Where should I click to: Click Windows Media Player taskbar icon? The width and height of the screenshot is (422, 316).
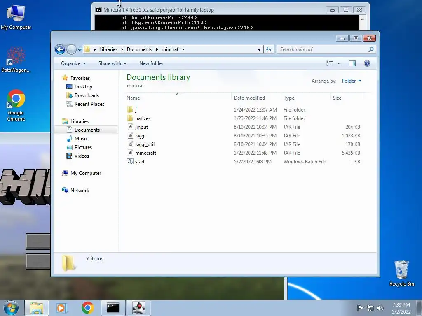(62, 308)
